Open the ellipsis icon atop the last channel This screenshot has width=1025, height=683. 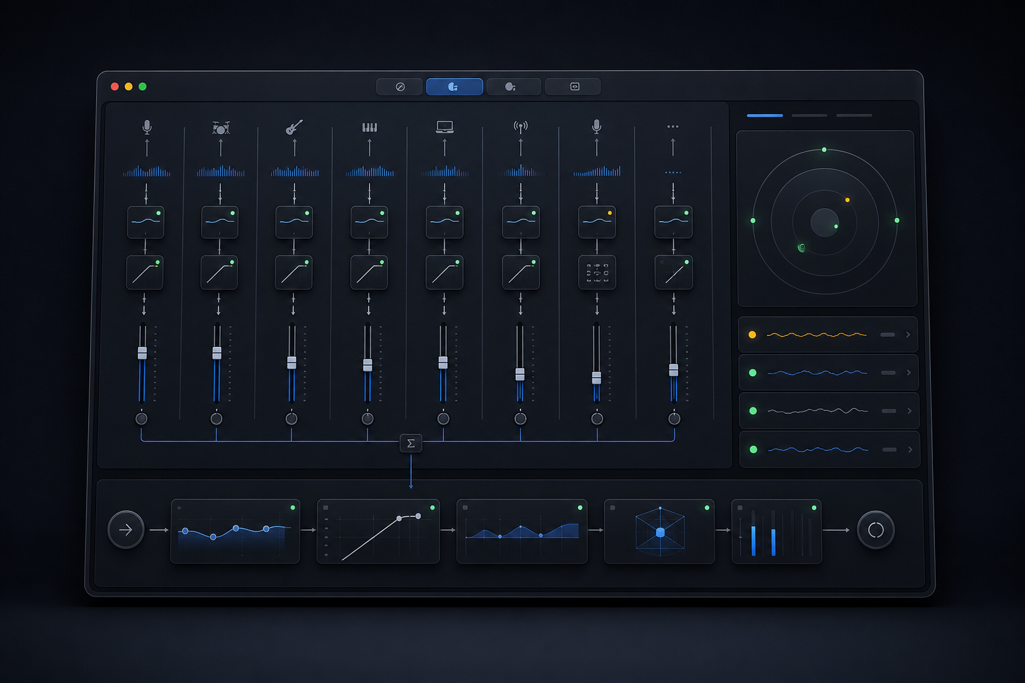click(x=673, y=126)
